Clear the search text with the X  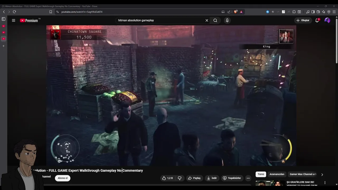[x=207, y=20]
